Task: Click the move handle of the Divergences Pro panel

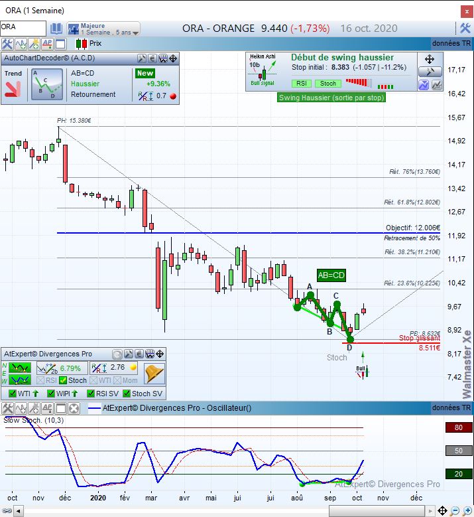Action: [x=160, y=354]
